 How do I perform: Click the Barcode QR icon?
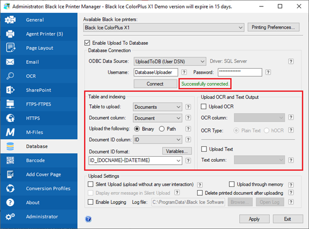(x=10, y=160)
